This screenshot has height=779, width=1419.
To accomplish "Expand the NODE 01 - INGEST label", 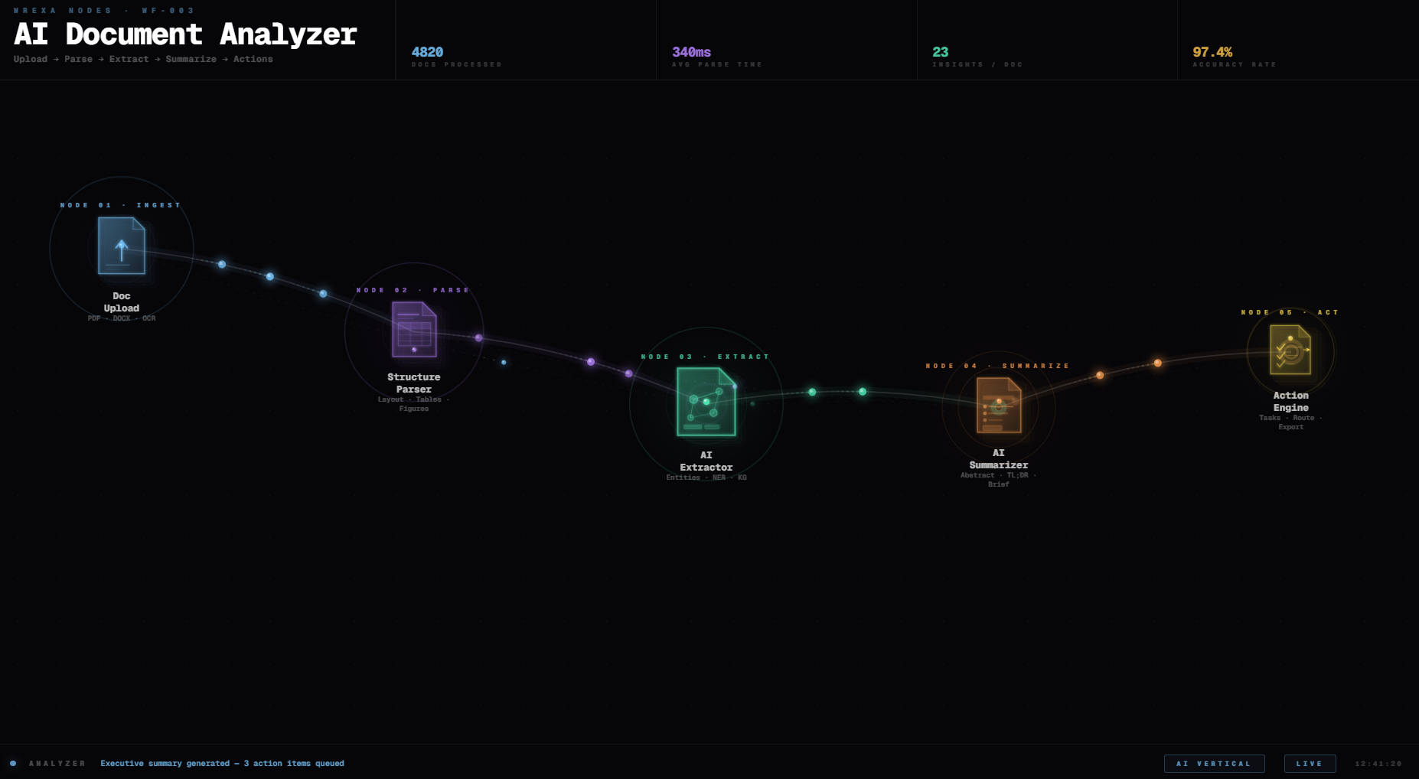I will click(x=120, y=204).
